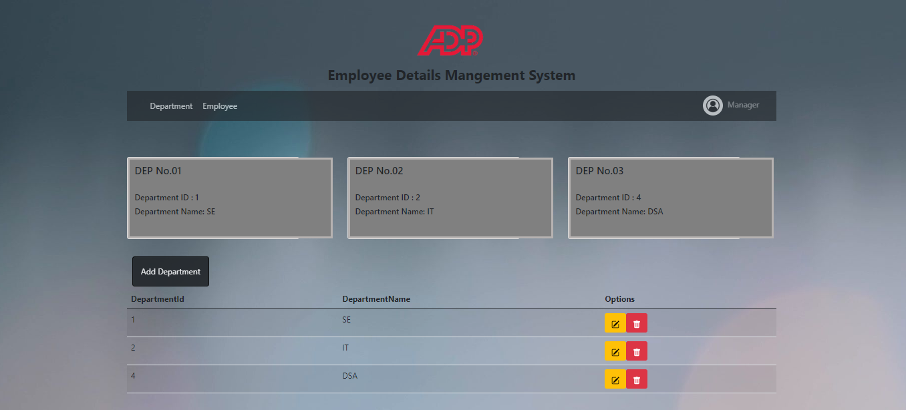This screenshot has height=410, width=906.
Task: Edit the SE department entry
Action: [615, 323]
